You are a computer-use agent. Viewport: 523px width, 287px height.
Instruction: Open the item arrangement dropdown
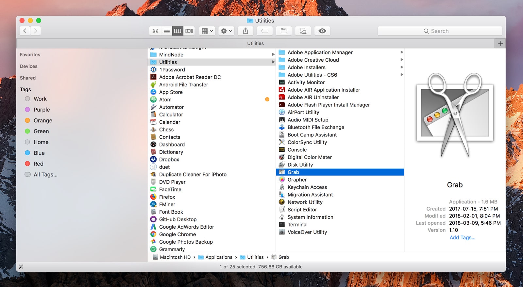[207, 31]
